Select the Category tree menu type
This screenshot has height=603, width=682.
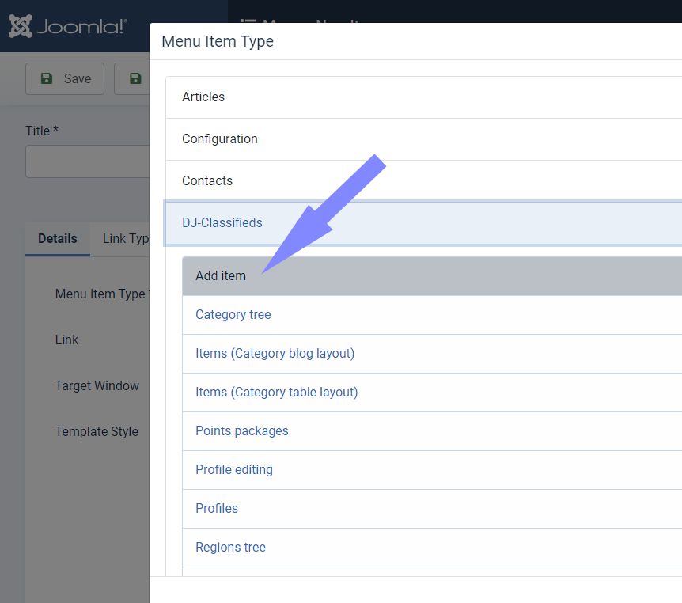[432, 315]
